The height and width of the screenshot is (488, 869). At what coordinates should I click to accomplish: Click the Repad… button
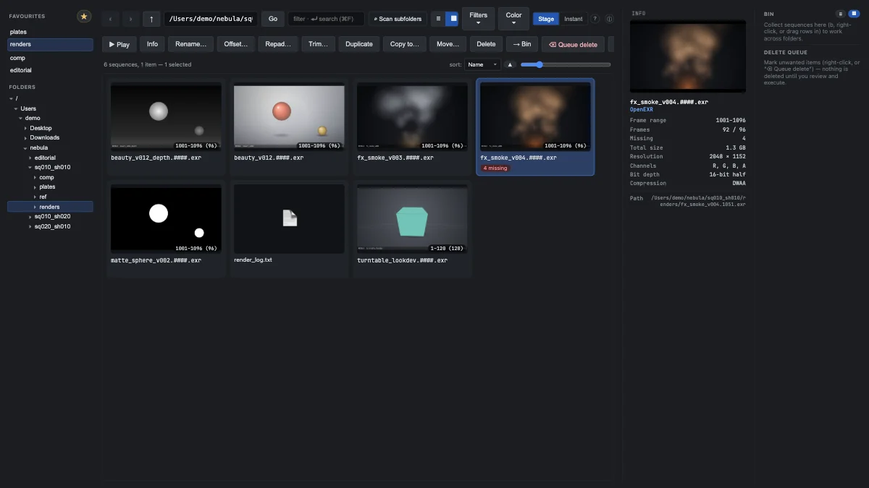[278, 44]
